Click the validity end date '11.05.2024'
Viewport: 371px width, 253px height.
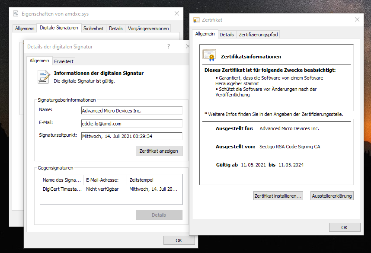tap(291, 165)
